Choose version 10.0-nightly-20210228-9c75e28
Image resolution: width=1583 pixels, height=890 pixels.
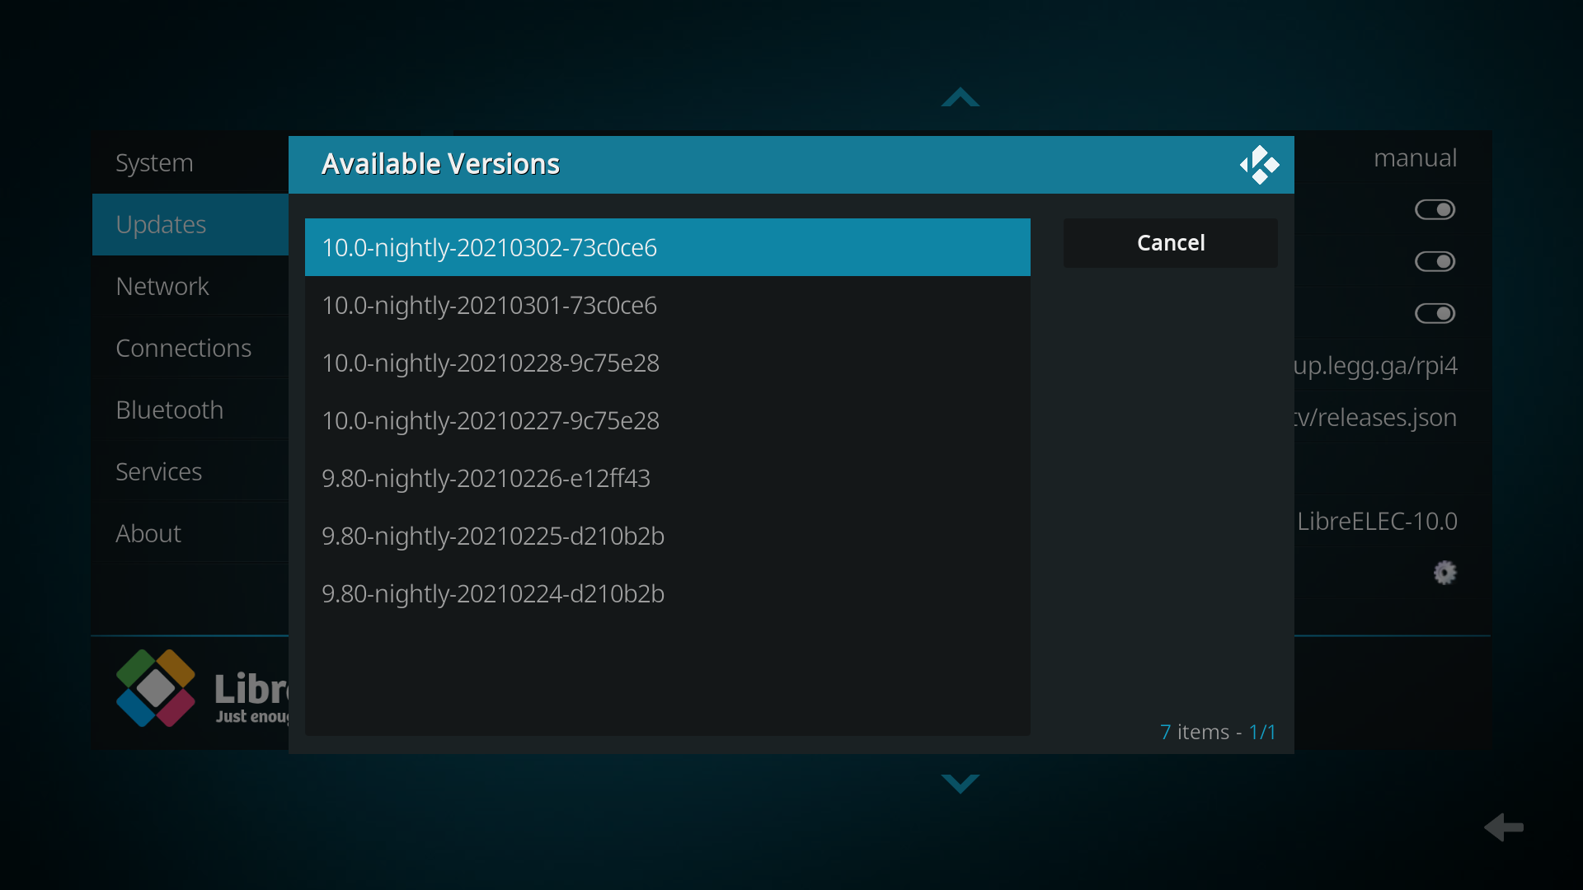(x=667, y=363)
